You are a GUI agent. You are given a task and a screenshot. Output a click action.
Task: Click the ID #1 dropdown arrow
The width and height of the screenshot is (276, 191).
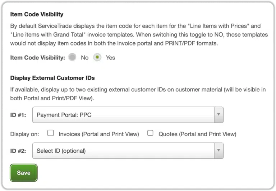click(x=217, y=115)
